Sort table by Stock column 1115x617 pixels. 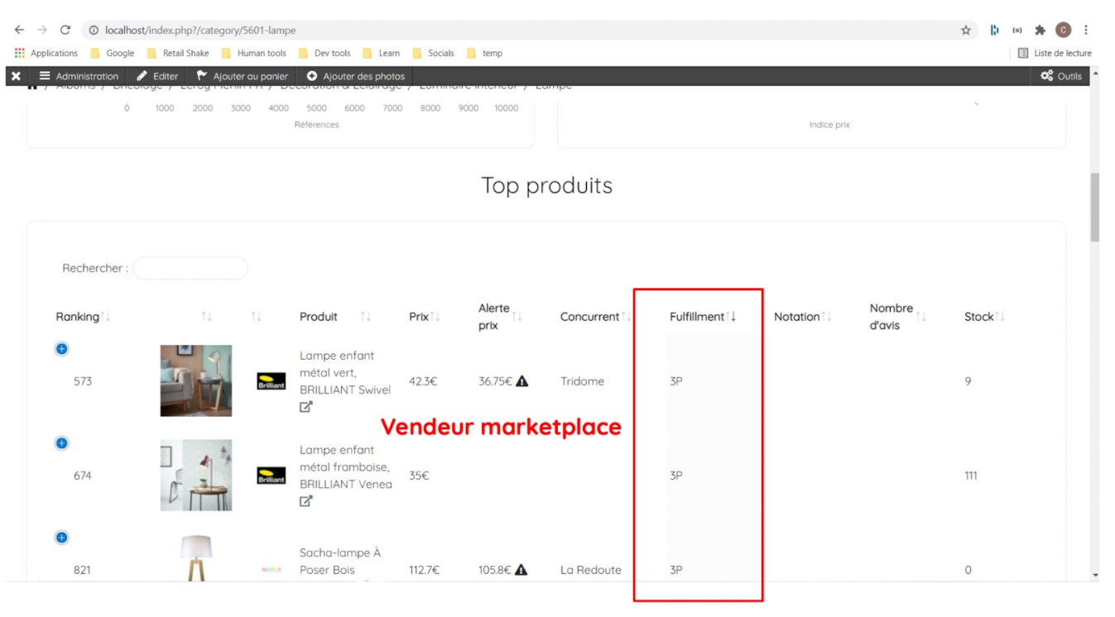[x=985, y=317]
